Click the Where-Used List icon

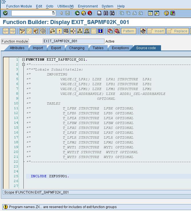tap(73, 31)
